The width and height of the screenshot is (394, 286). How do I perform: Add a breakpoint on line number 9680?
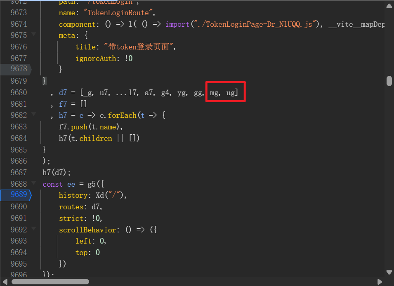19,93
